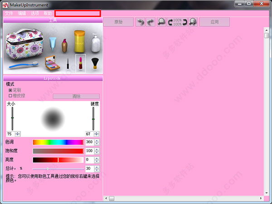The image size is (272, 204).
Task: Click the 饱和度 saturation bar
Action: tap(58, 151)
